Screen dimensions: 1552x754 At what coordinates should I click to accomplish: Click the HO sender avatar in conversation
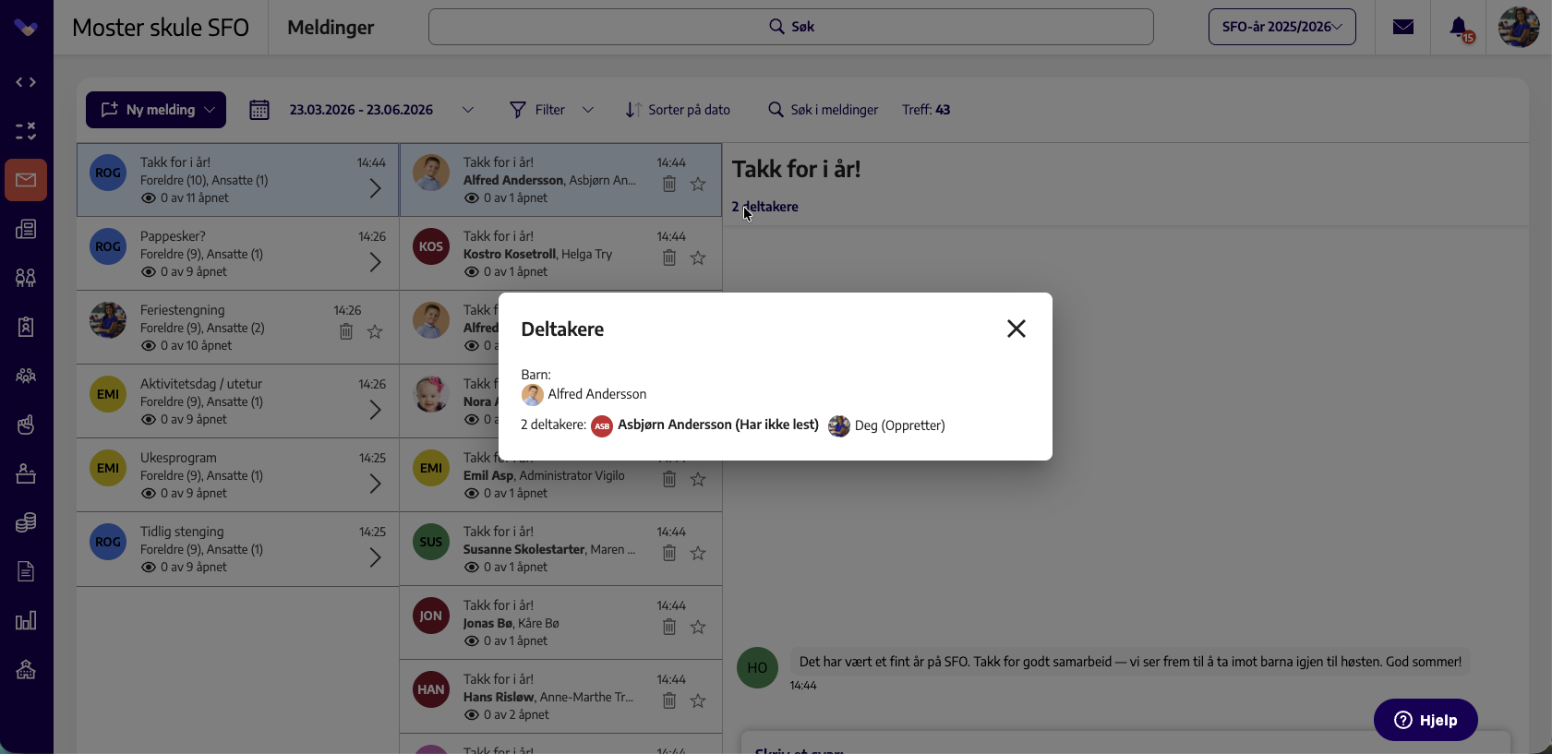click(x=757, y=667)
